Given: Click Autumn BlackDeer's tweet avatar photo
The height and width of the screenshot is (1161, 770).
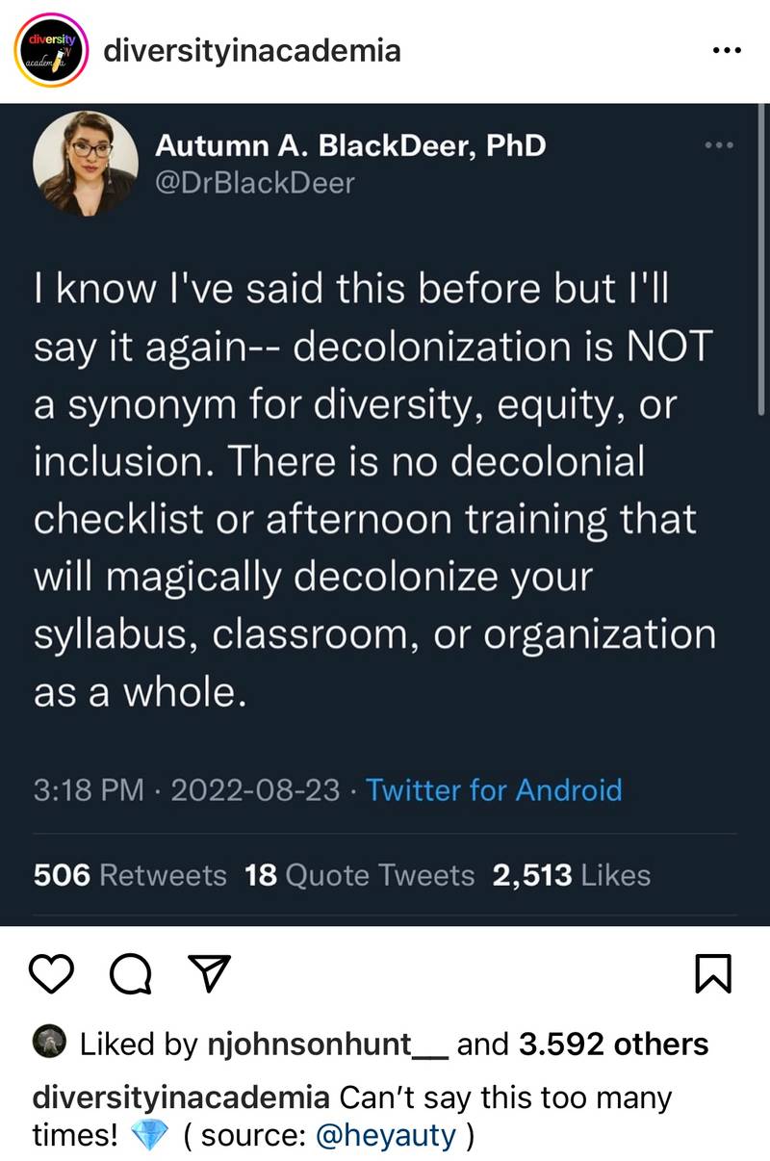Looking at the screenshot, I should tap(85, 162).
